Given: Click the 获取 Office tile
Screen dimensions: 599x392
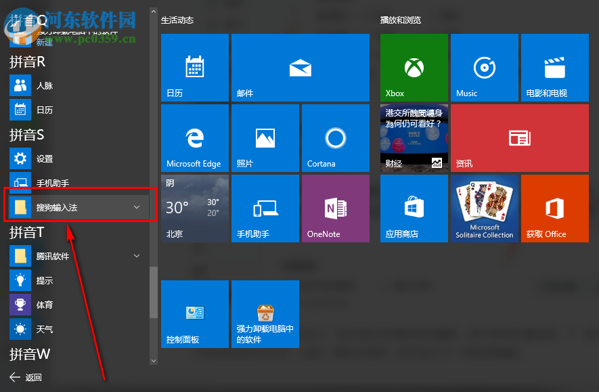Looking at the screenshot, I should coord(555,209).
